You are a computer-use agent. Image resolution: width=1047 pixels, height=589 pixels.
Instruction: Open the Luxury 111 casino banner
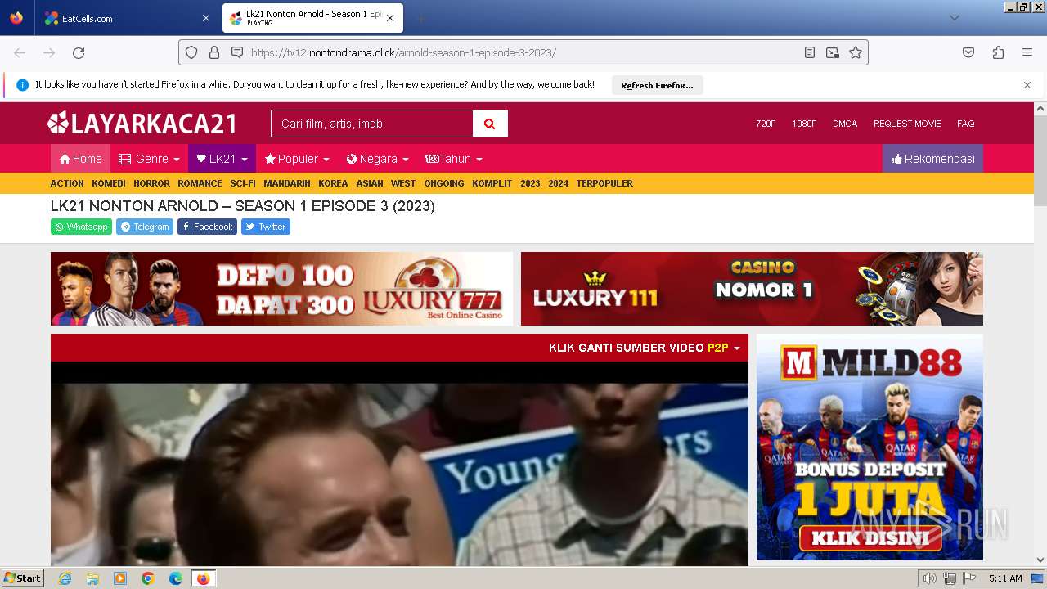[752, 289]
